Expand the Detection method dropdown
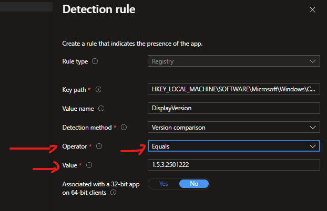 (233, 127)
